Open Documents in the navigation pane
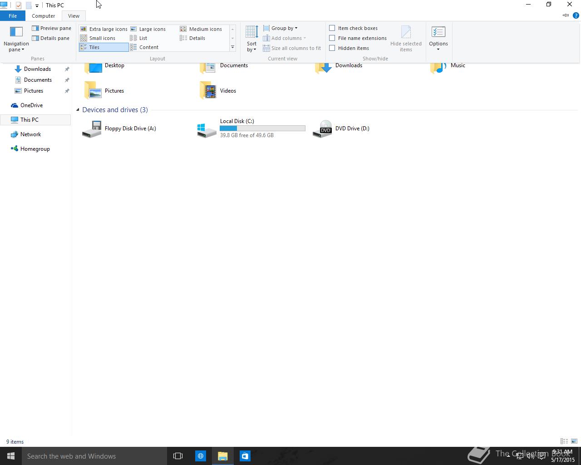This screenshot has height=465, width=581. 38,80
